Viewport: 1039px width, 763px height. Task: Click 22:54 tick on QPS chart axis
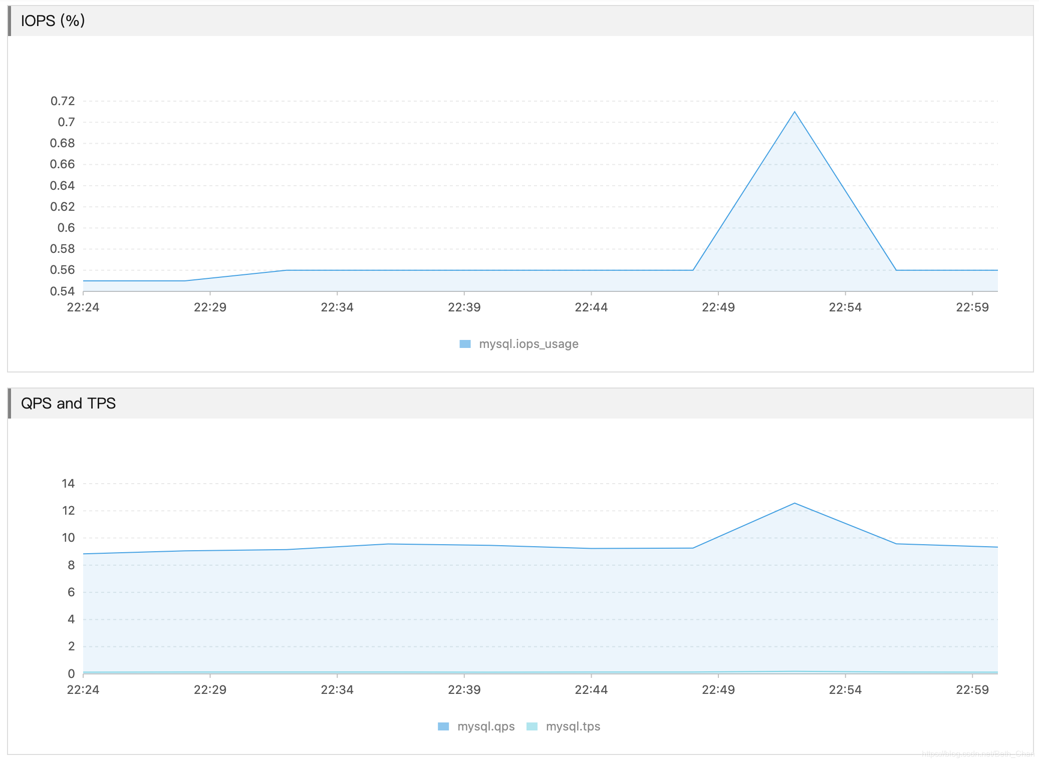coord(845,690)
